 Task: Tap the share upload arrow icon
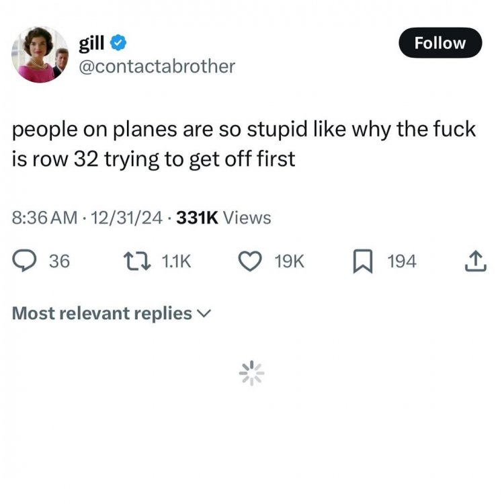[475, 261]
